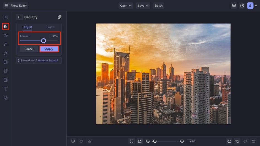Switch to the Erase tab

pos(50,27)
